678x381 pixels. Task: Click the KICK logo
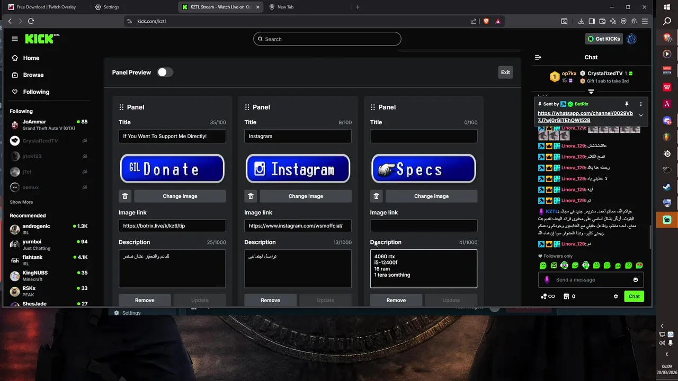click(41, 39)
